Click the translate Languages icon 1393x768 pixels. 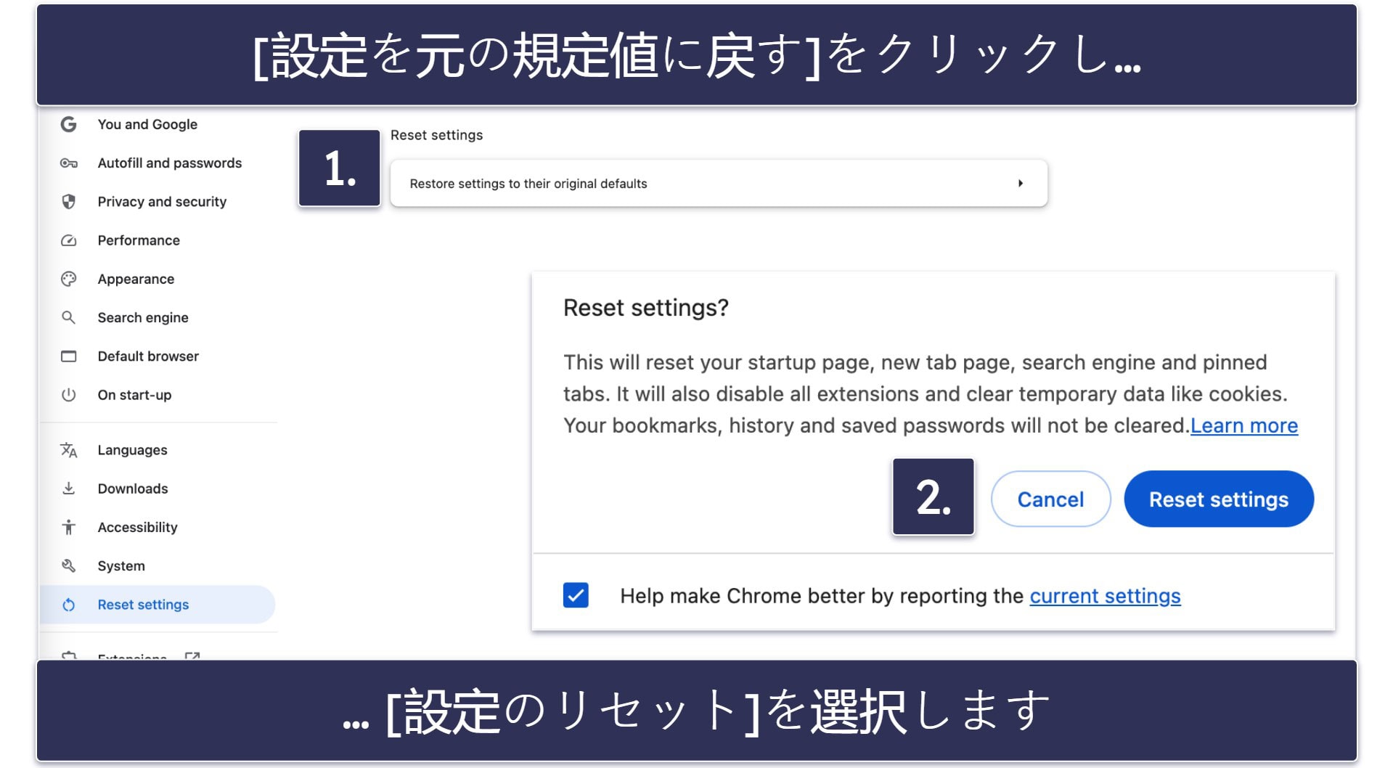click(68, 450)
